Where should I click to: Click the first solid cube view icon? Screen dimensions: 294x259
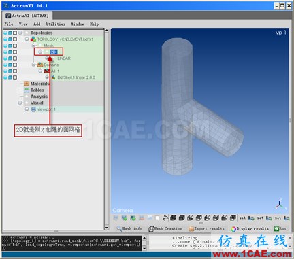pyautogui.click(x=174, y=218)
